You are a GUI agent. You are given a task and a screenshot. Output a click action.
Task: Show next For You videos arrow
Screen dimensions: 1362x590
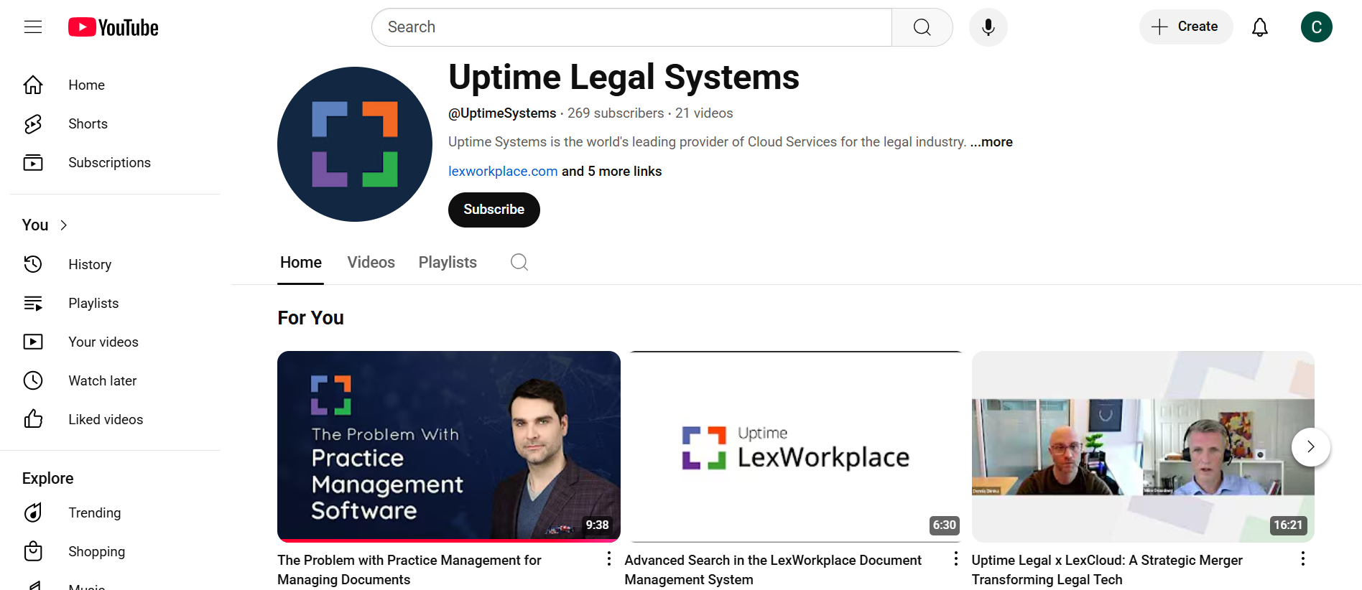click(1310, 446)
